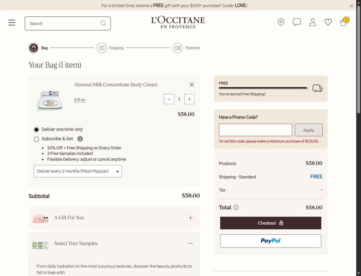Click the 6.9 oz size link
This screenshot has width=361, height=276.
[80, 100]
